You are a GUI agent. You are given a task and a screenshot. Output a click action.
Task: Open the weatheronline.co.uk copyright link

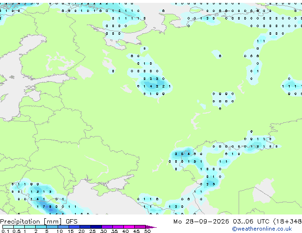[x=262, y=229]
